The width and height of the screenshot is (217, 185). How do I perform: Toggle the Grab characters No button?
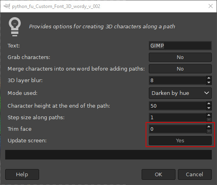click(180, 57)
